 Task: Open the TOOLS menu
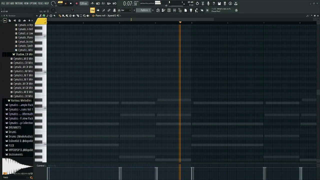[x=41, y=3]
